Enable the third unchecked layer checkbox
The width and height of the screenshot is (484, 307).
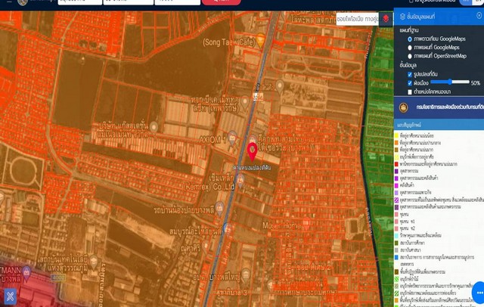click(410, 92)
